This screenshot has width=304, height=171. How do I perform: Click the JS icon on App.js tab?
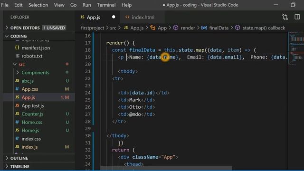(x=82, y=17)
